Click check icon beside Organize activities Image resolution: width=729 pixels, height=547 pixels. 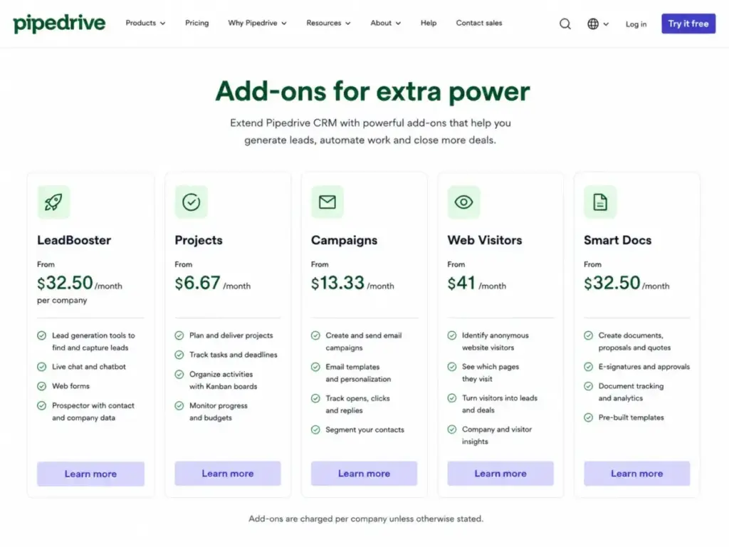click(179, 375)
